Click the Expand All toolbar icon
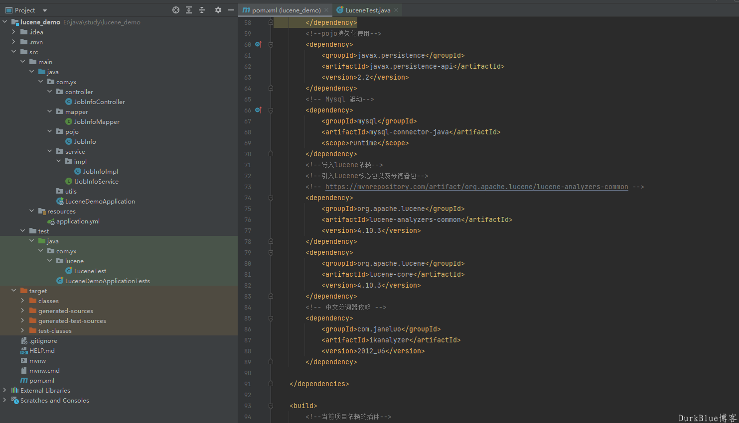 point(189,10)
